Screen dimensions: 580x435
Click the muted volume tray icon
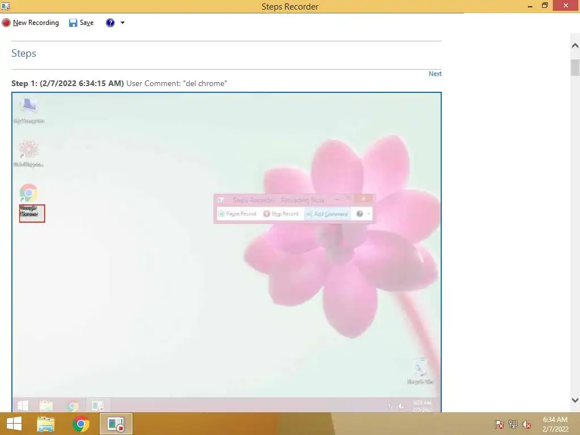527,424
